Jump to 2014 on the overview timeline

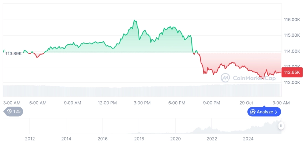(66, 139)
